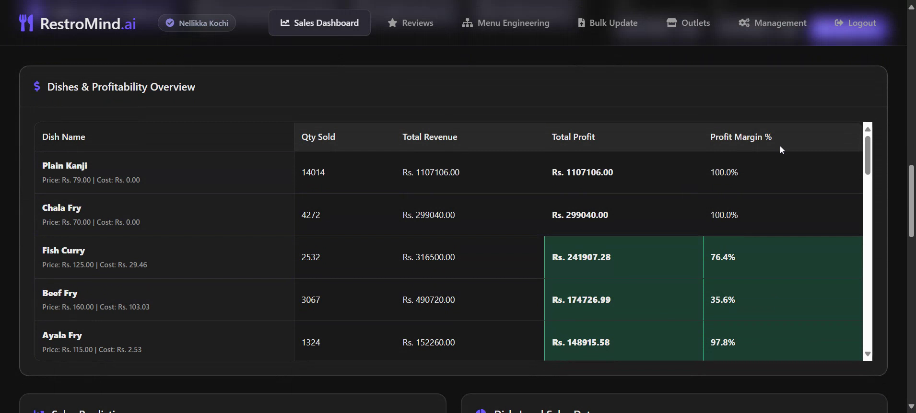The width and height of the screenshot is (916, 413).
Task: Click Ayala Fry quantity 1324
Action: tap(311, 343)
